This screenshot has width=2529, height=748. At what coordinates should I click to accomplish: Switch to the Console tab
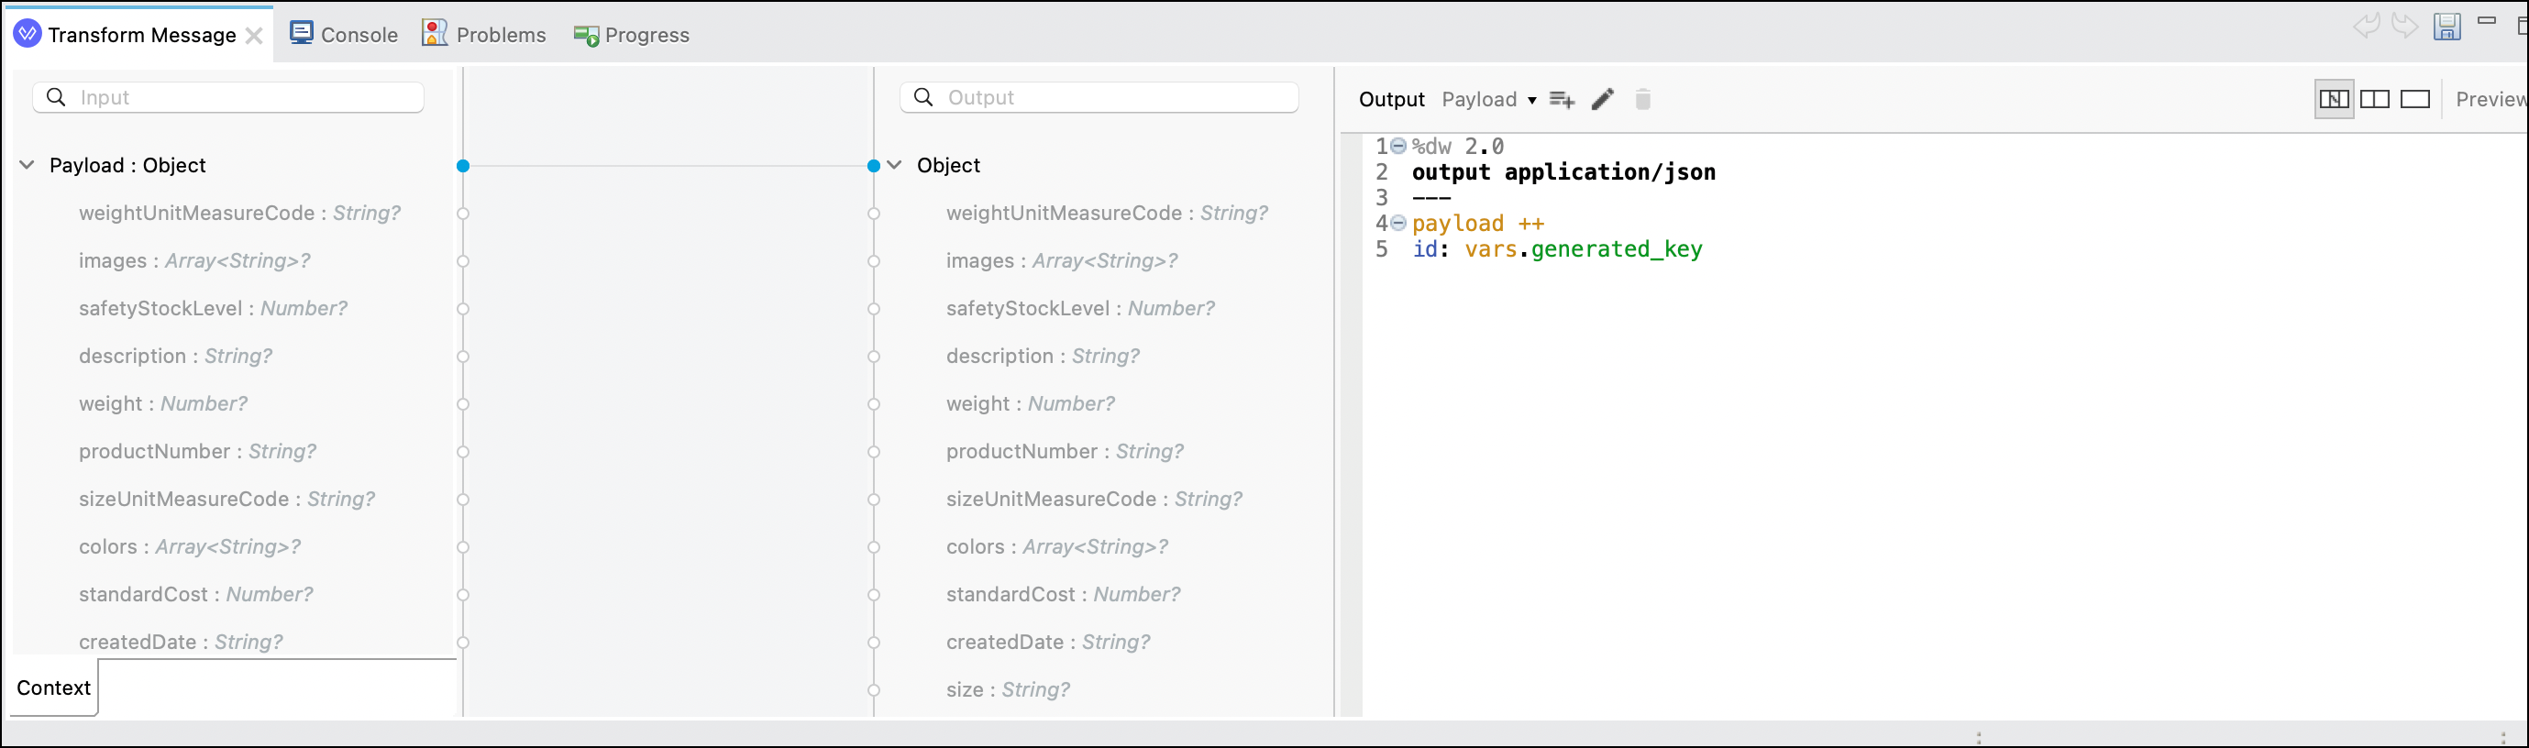[x=344, y=34]
